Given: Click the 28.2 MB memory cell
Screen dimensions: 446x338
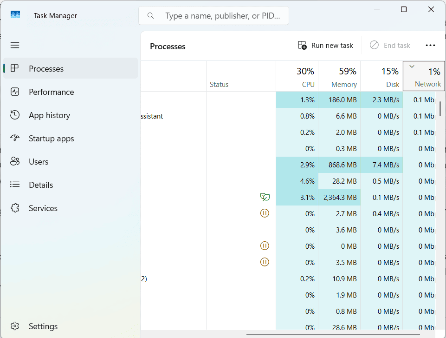Looking at the screenshot, I should [x=339, y=181].
